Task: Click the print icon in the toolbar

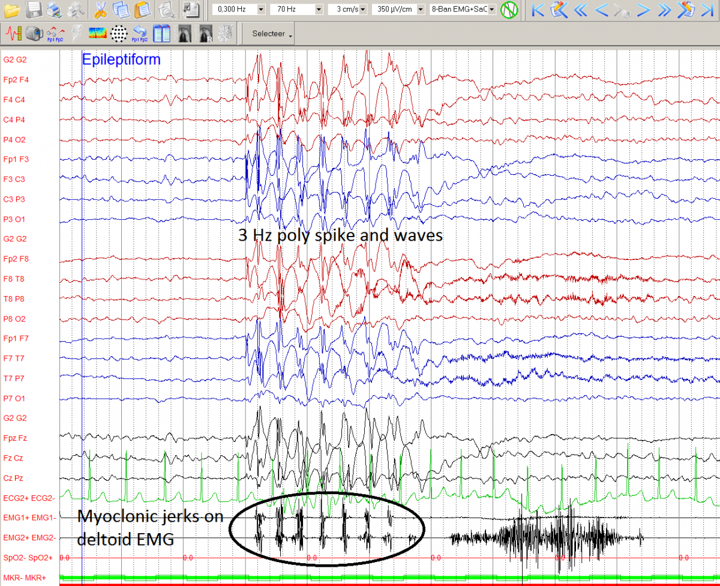Action: [x=53, y=10]
